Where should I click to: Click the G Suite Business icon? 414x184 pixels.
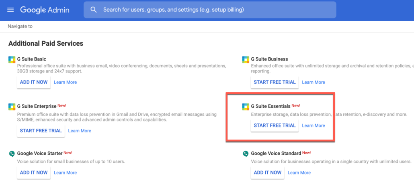click(x=246, y=60)
